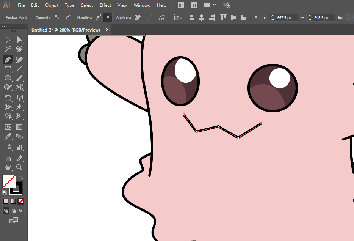Select the Lasso tool
The width and height of the screenshot is (354, 241).
[x=19, y=49]
